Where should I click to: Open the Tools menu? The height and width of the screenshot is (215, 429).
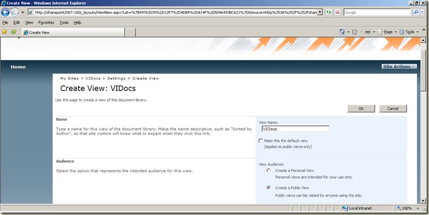(64, 22)
